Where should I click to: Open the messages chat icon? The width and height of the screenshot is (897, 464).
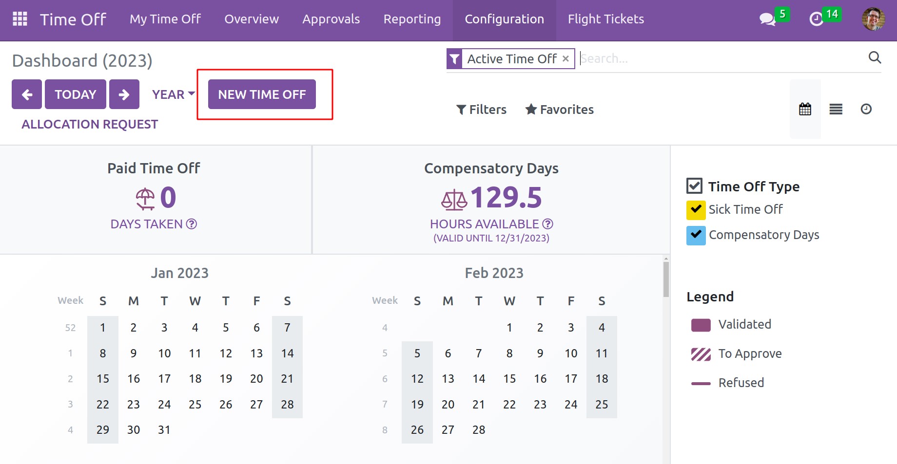click(x=767, y=19)
